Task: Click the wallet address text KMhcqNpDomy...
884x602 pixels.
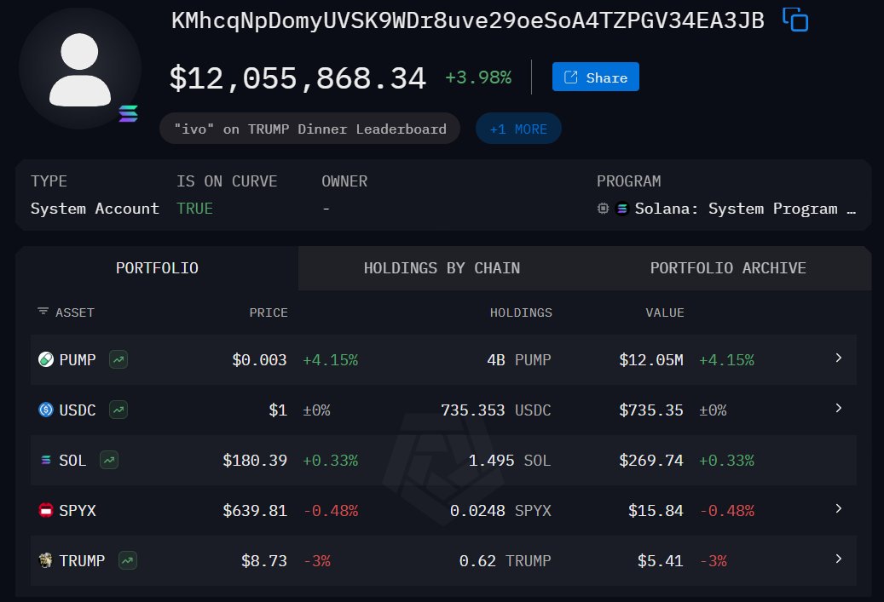Action: [467, 20]
